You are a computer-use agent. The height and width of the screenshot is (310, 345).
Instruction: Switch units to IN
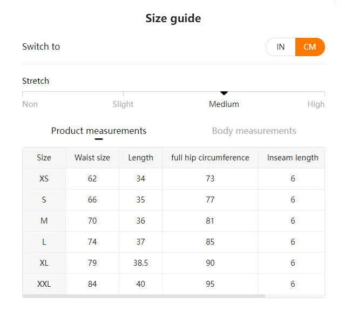click(281, 47)
